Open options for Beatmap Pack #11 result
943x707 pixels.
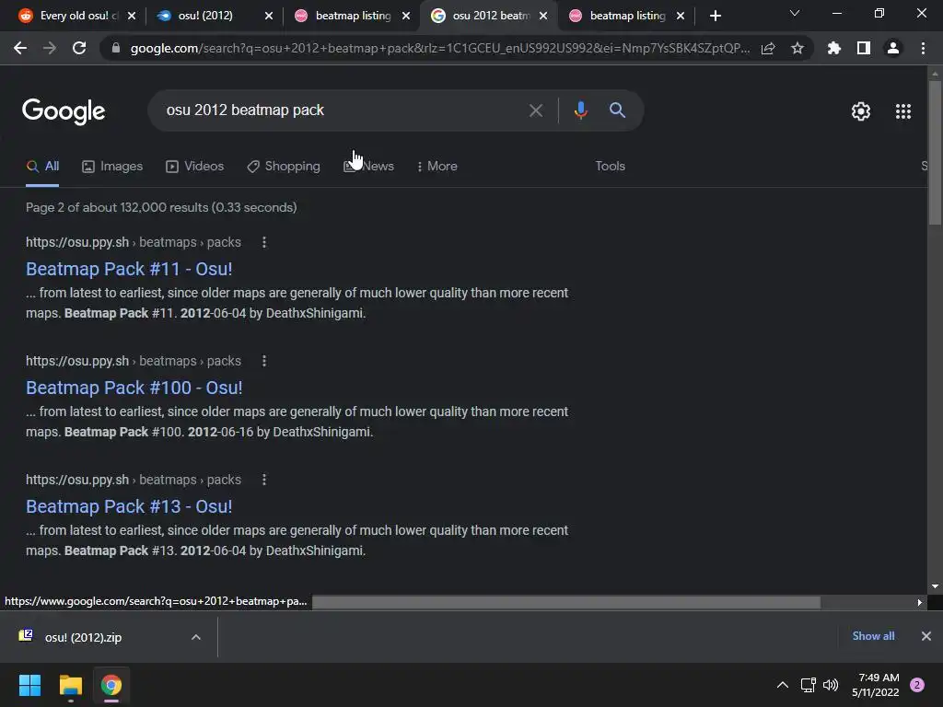tap(264, 242)
